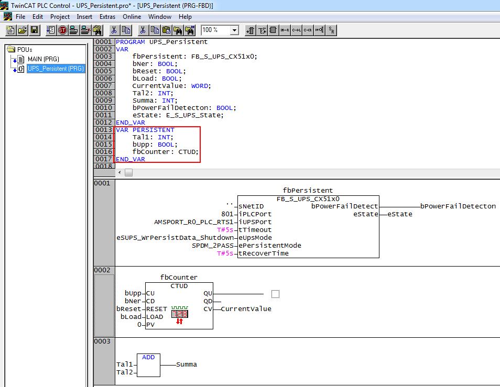
Task: Click the bLoad input on the CTUD block
Action: click(131, 317)
